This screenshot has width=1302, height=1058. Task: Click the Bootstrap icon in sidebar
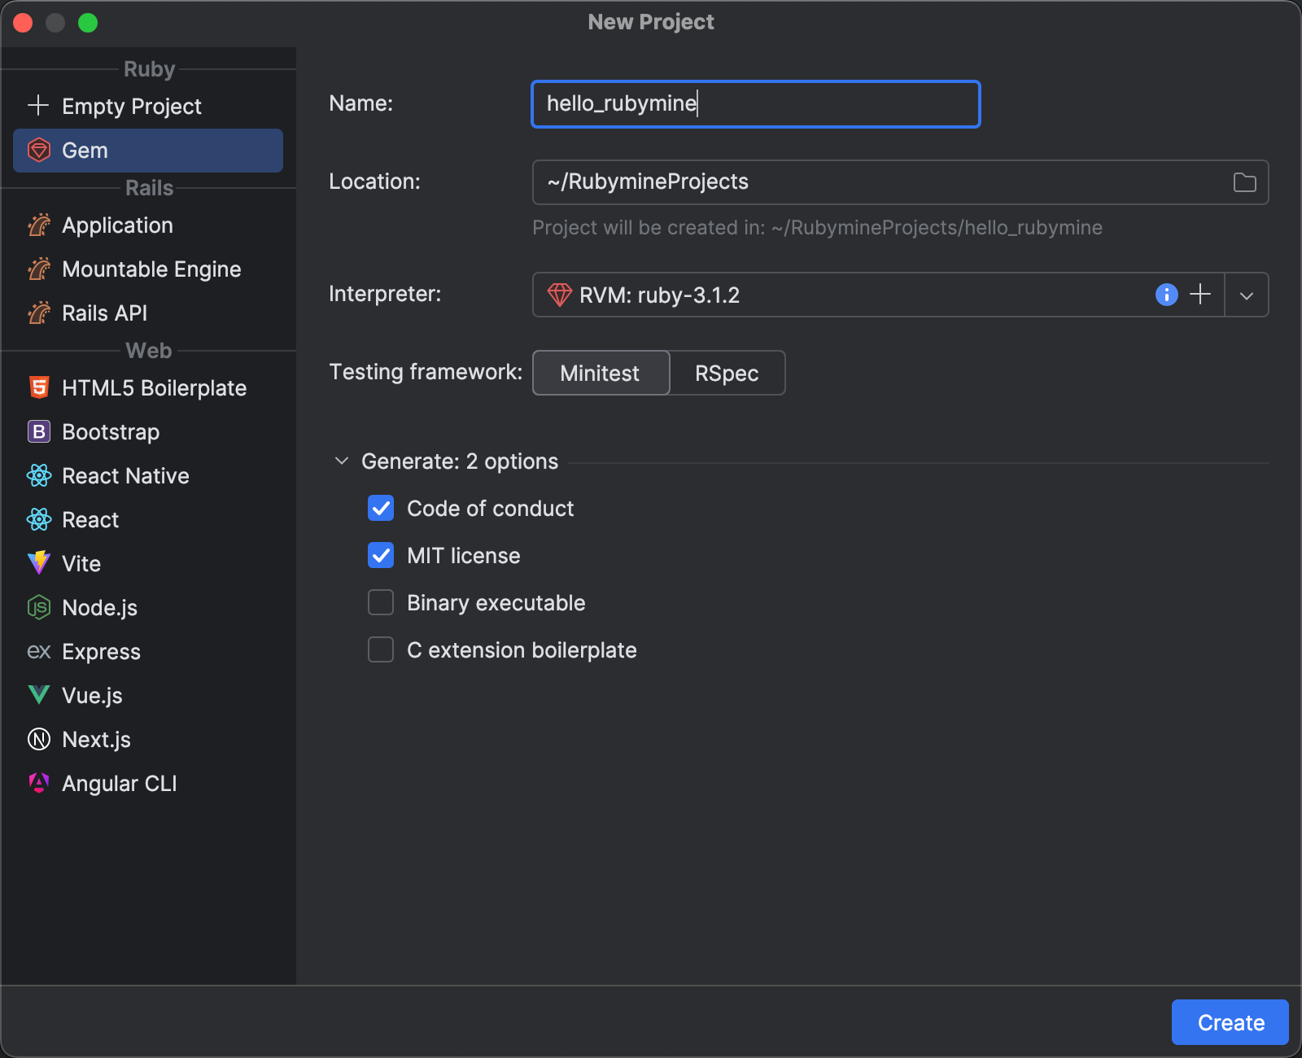39,432
